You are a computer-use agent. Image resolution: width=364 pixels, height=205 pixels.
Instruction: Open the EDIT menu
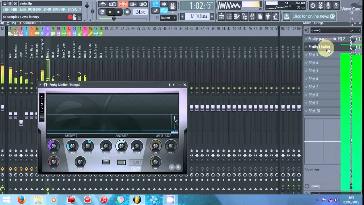(15, 10)
